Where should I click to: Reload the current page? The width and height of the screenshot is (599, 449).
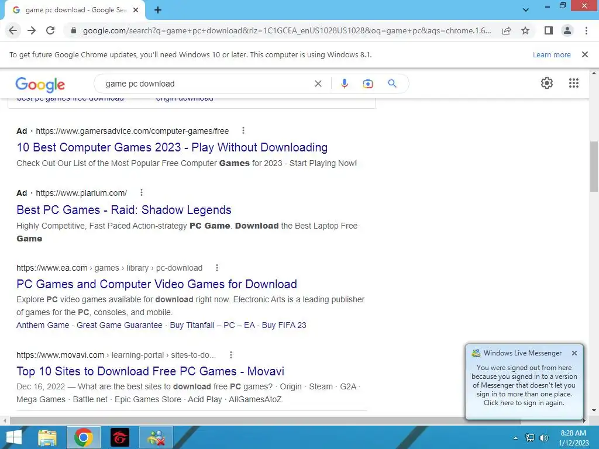[x=50, y=30]
